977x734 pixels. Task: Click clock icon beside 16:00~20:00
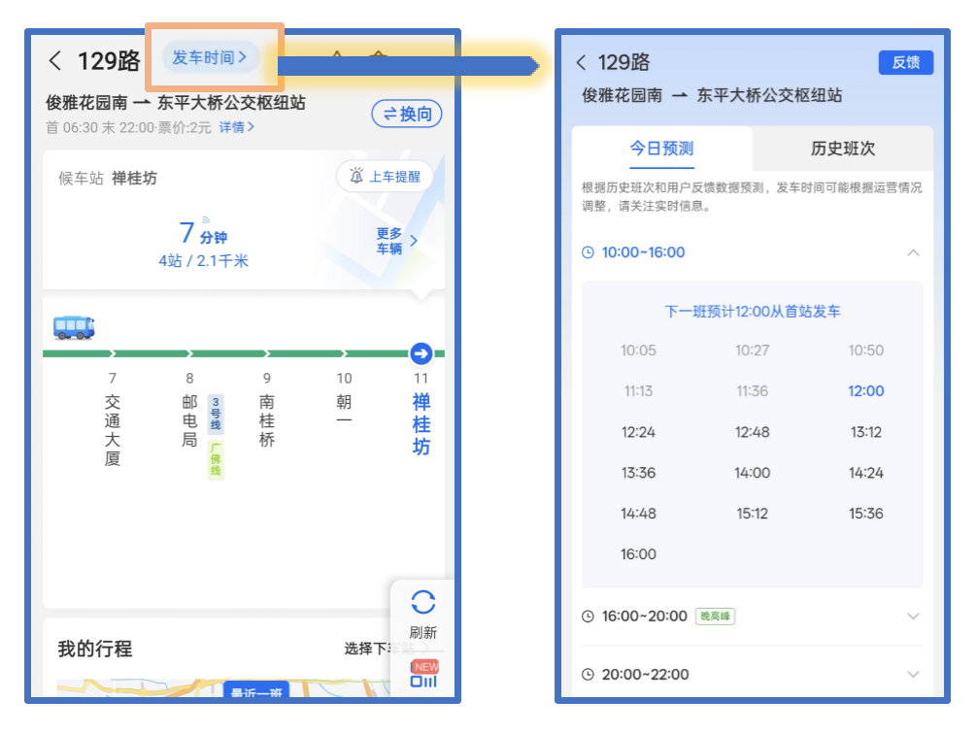pyautogui.click(x=588, y=617)
